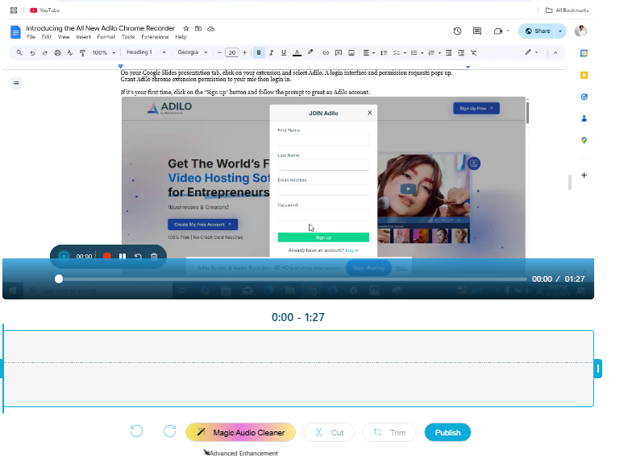Click the move-to-folder icon near the title
The height and width of the screenshot is (470, 624).
coord(198,28)
